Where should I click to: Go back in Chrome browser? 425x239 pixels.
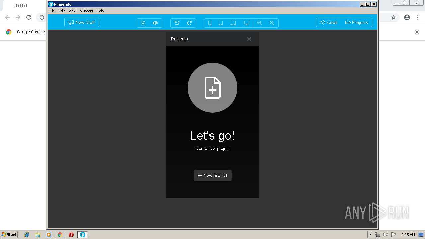coord(7,17)
